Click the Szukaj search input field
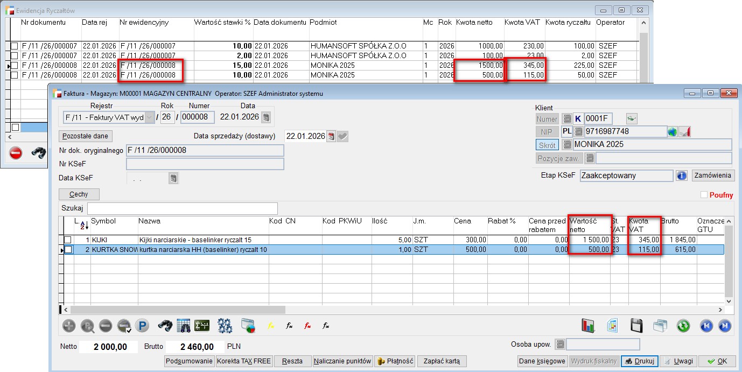The width and height of the screenshot is (742, 372). [182, 208]
